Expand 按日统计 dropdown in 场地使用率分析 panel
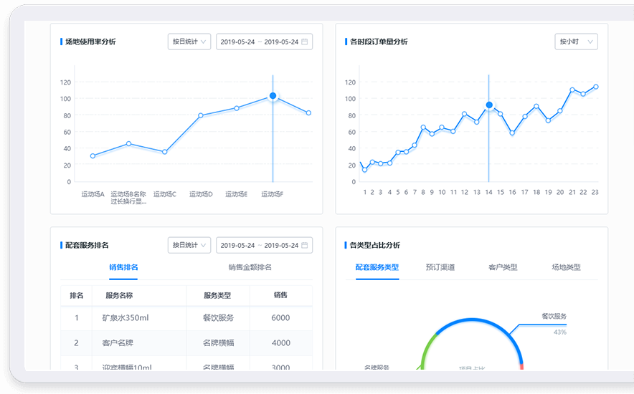Viewport: 634px width, 394px height. pos(189,42)
